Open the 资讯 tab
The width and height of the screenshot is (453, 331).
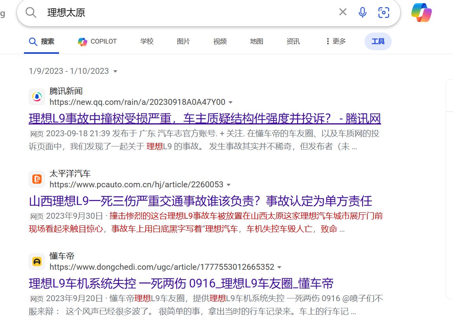293,41
